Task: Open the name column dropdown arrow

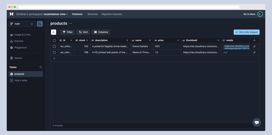Action: tap(150, 40)
